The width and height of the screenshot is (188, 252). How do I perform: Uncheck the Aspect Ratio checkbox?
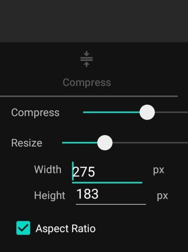23,228
